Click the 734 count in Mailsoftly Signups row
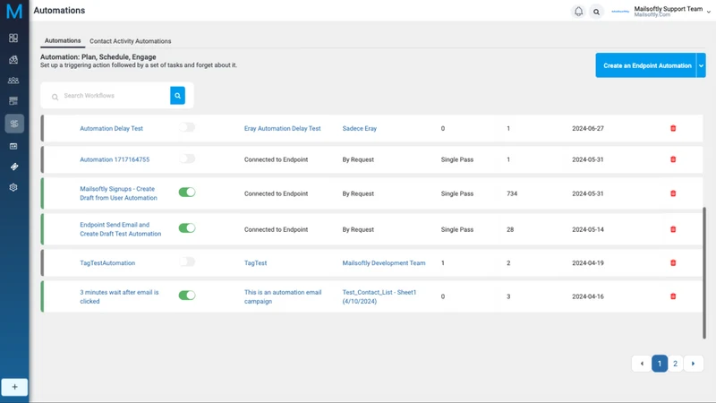The height and width of the screenshot is (403, 716). tap(512, 193)
